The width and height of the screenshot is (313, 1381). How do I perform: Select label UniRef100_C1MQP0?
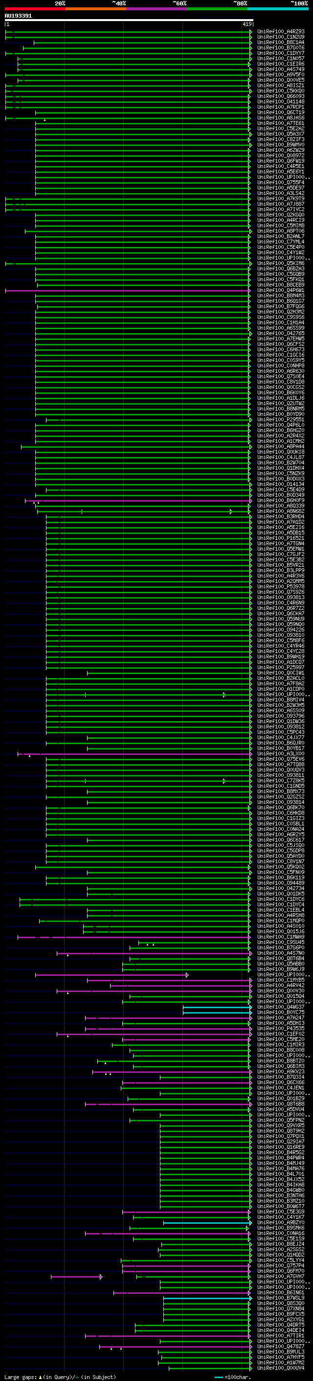(x=281, y=921)
